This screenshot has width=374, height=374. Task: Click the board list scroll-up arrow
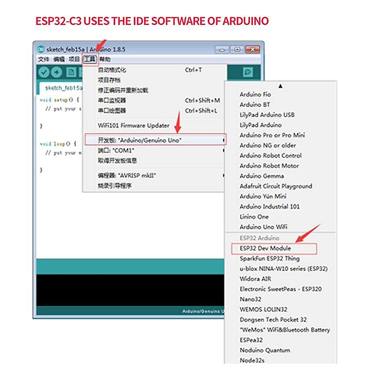click(x=280, y=86)
